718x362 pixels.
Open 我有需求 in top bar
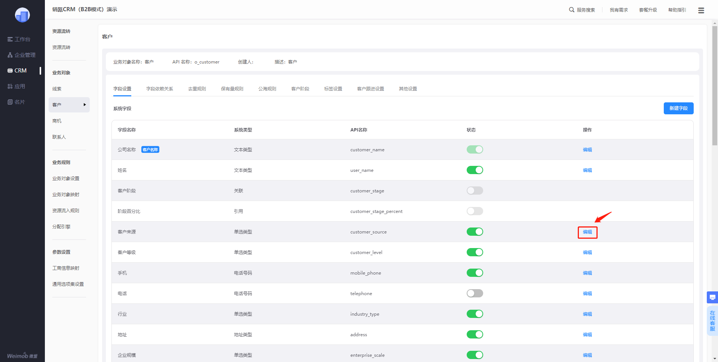pyautogui.click(x=619, y=10)
